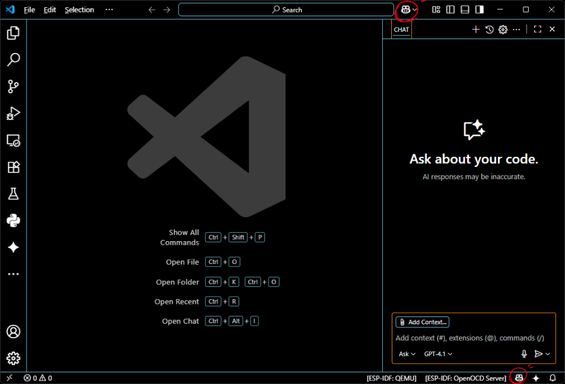Open the Selection menu
Image resolution: width=565 pixels, height=384 pixels.
[x=79, y=10]
